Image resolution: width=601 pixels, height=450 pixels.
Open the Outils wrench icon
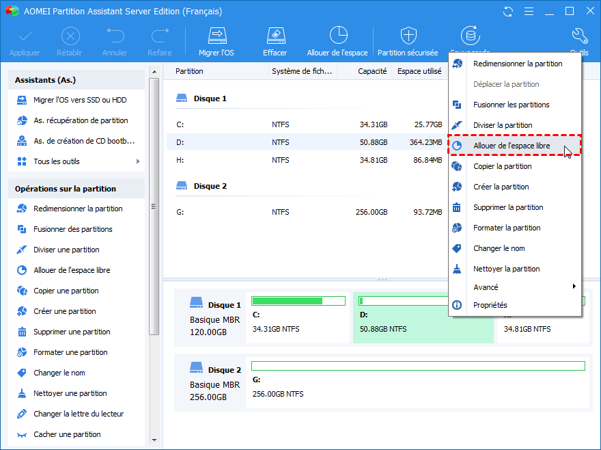[x=578, y=36]
